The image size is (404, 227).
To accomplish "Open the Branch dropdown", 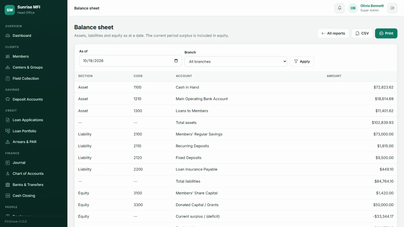I will coord(236,62).
